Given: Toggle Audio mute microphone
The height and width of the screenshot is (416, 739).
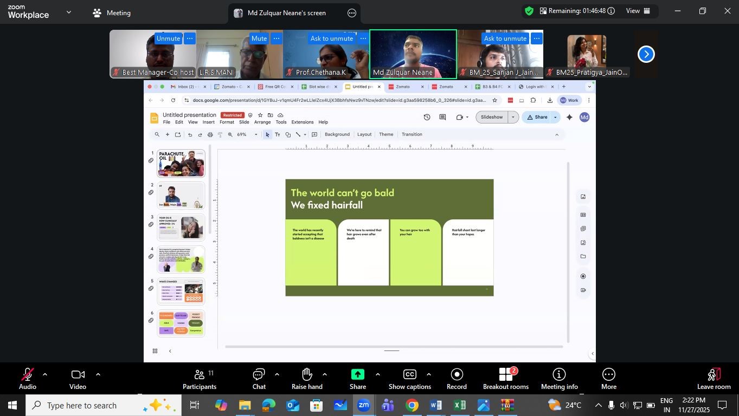Looking at the screenshot, I should click(27, 378).
